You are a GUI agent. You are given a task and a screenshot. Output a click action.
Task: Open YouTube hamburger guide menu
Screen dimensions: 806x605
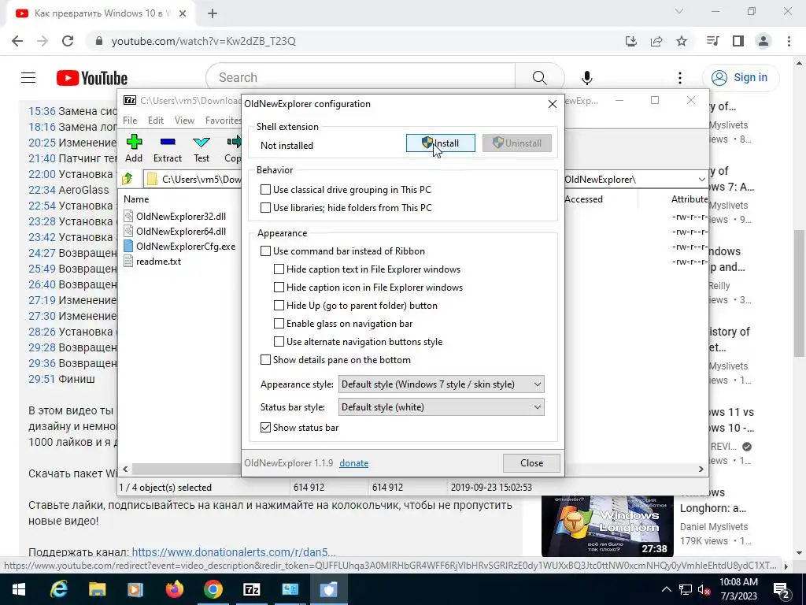click(28, 78)
